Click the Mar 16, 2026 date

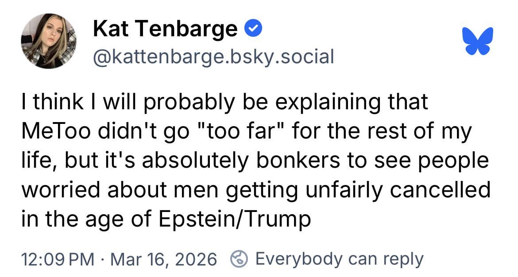pos(163,259)
